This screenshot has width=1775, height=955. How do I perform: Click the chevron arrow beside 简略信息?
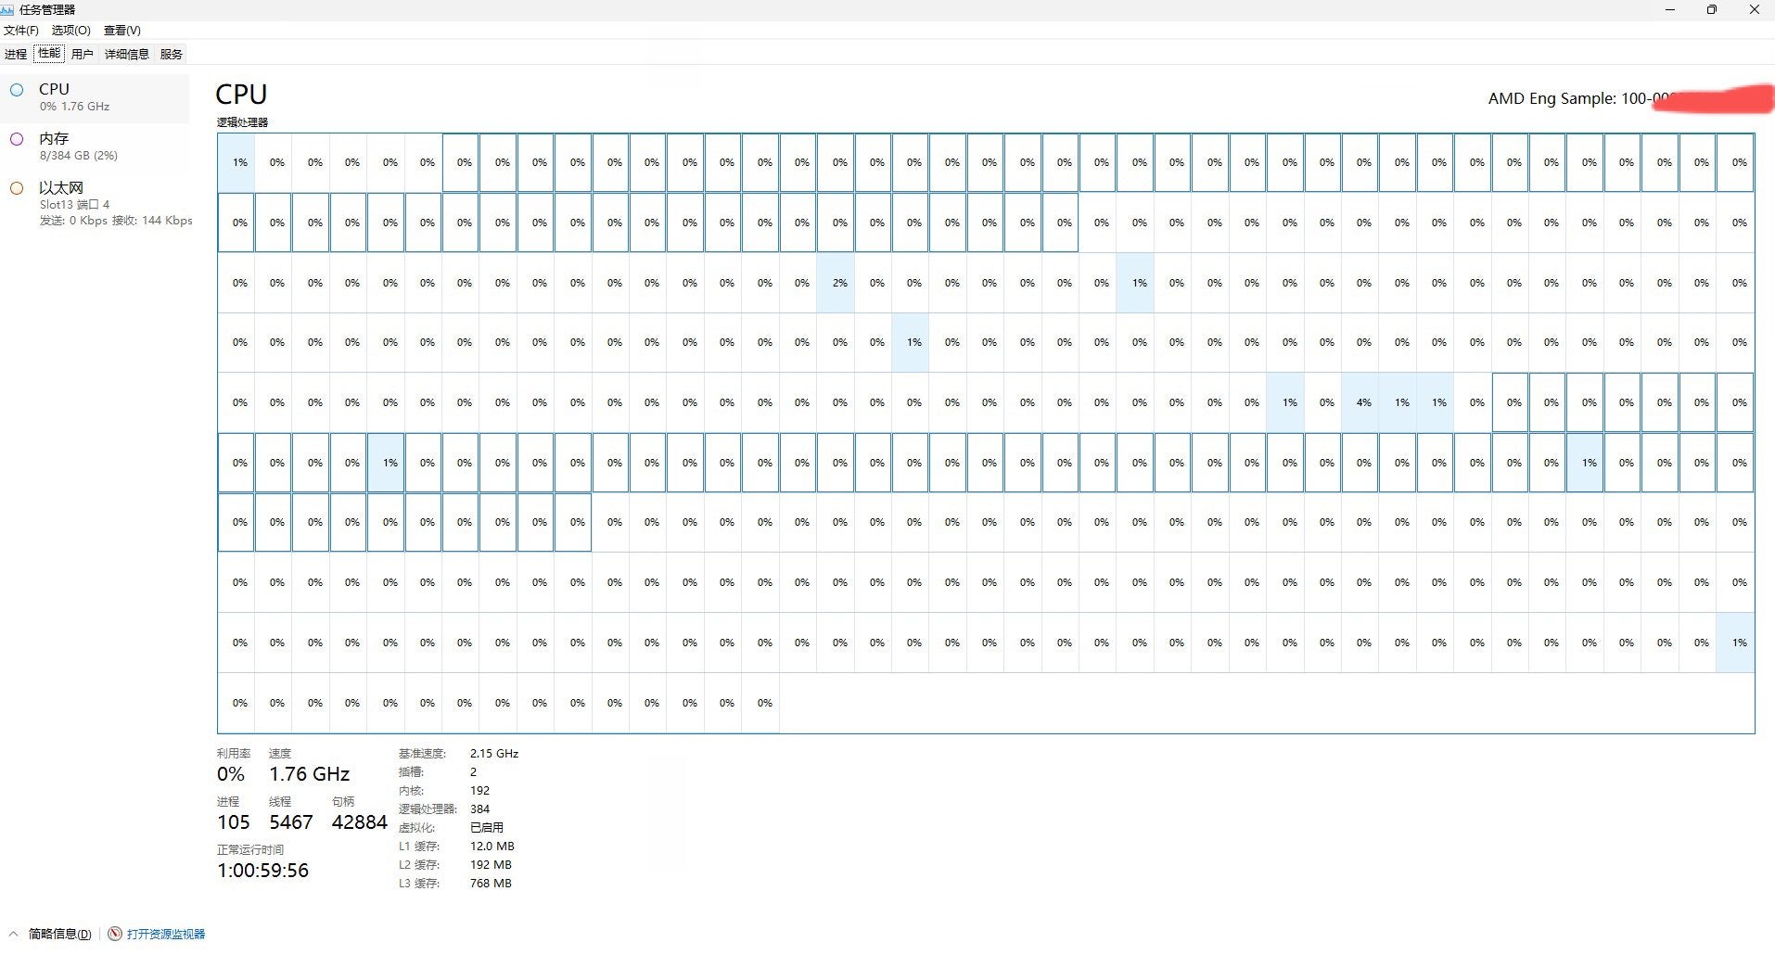pyautogui.click(x=13, y=934)
